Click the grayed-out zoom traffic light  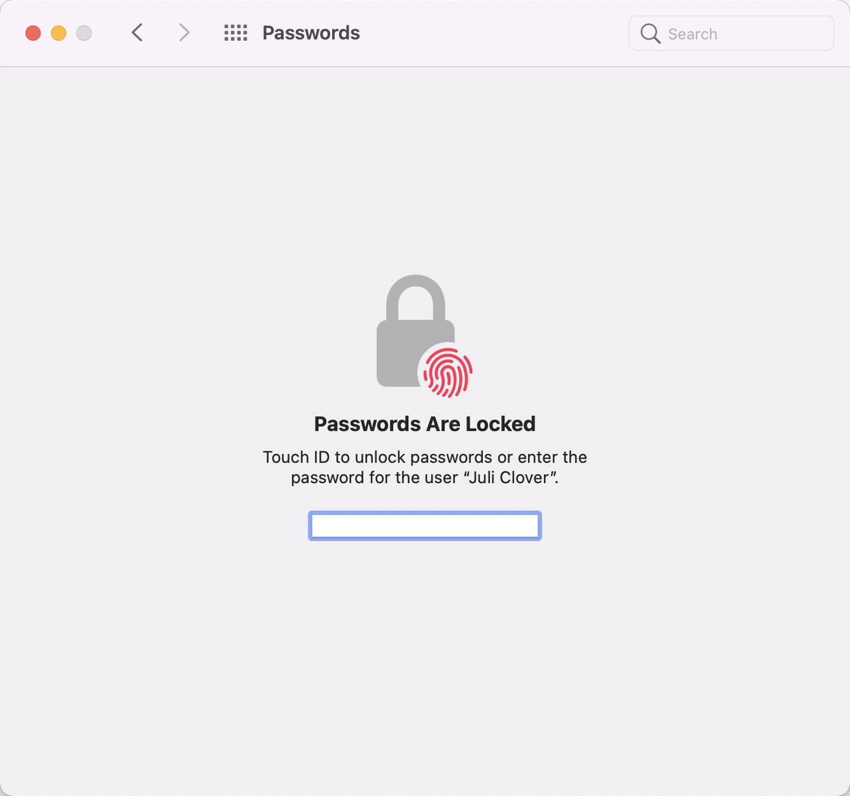[x=83, y=33]
